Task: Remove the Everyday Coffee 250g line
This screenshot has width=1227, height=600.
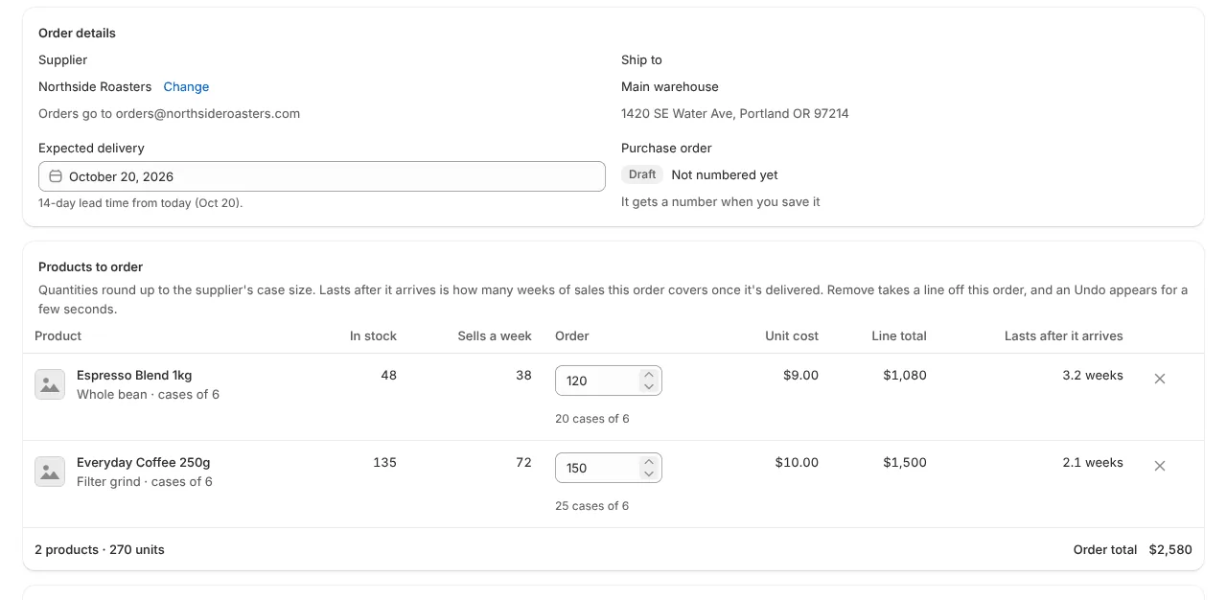Action: pyautogui.click(x=1160, y=466)
